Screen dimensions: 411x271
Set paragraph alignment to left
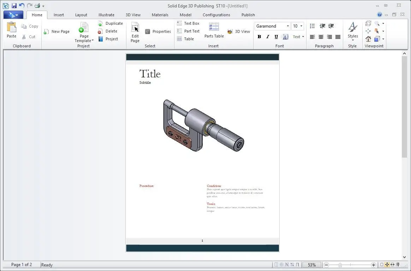tap(312, 37)
